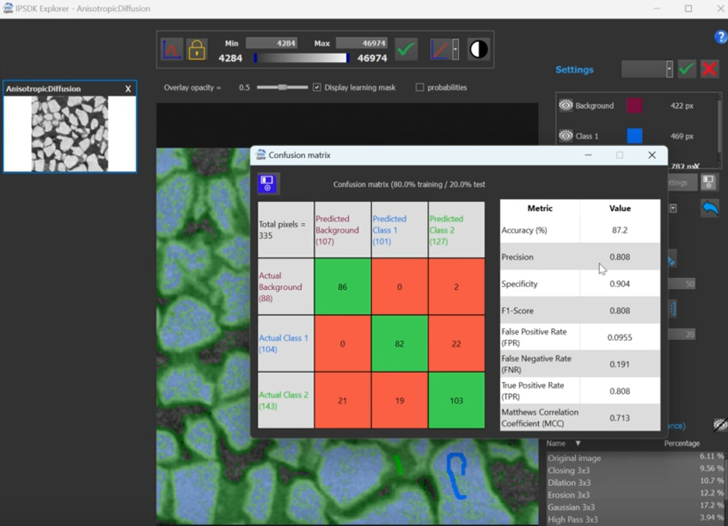Adjust the Overlay opacity slider
This screenshot has width=728, height=526.
[x=283, y=86]
